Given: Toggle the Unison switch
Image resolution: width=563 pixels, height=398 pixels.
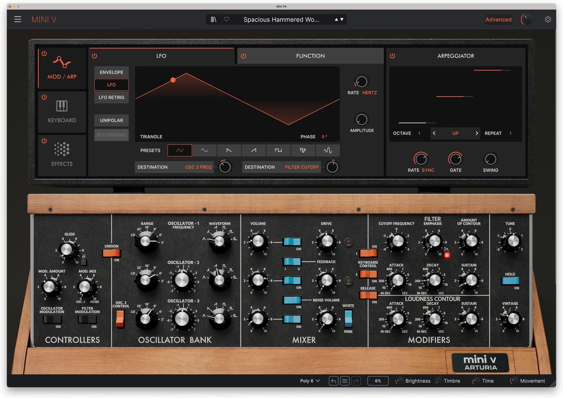Looking at the screenshot, I should point(111,253).
